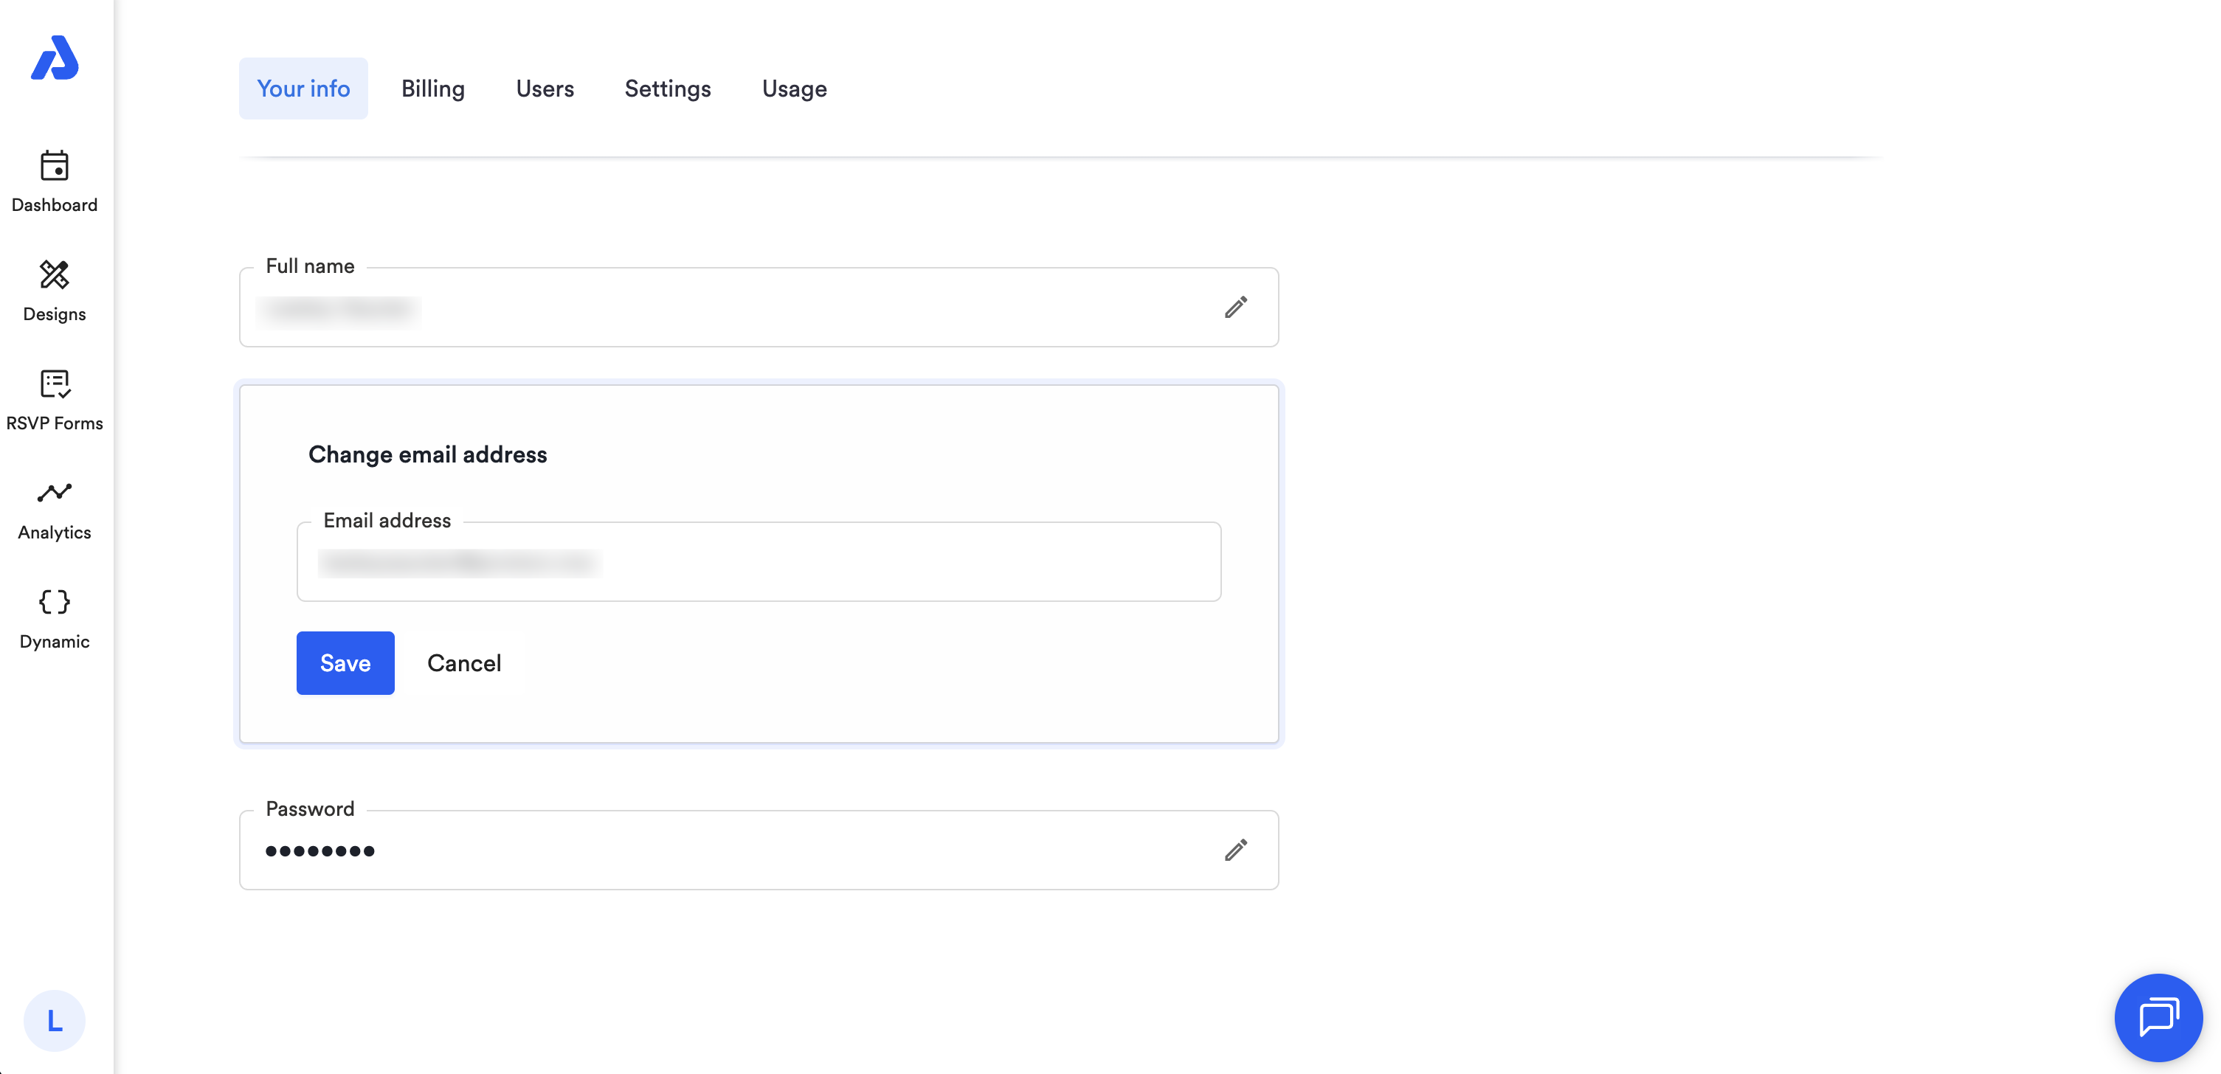Viewport: 2221px width, 1074px height.
Task: Open Dynamic curly braces section
Action: (55, 618)
